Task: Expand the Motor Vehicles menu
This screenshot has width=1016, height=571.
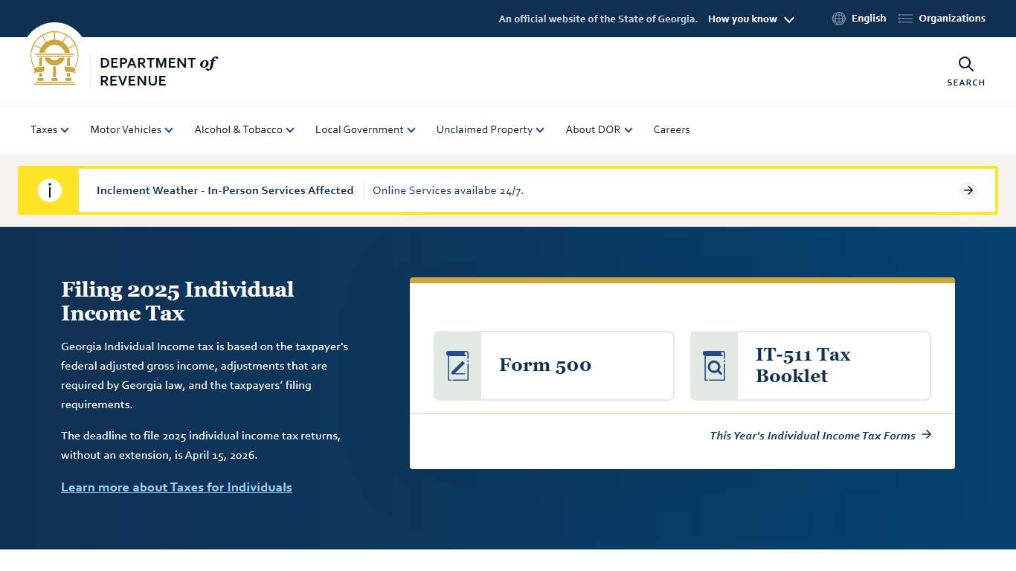Action: (x=132, y=129)
